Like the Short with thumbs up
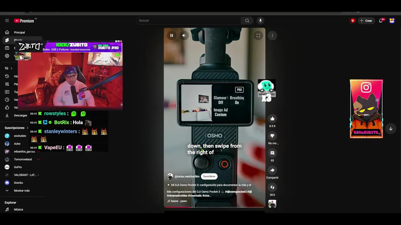 point(272,119)
